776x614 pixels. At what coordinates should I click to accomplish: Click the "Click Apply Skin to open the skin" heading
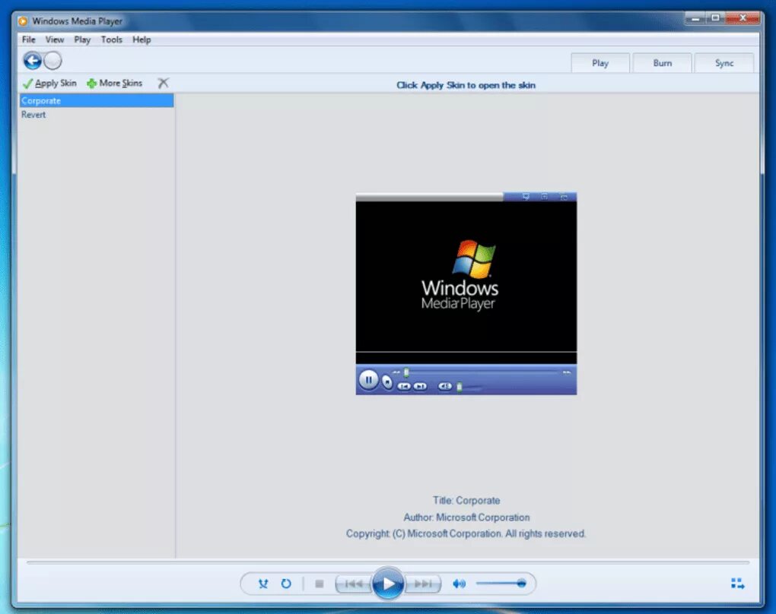[x=466, y=85]
